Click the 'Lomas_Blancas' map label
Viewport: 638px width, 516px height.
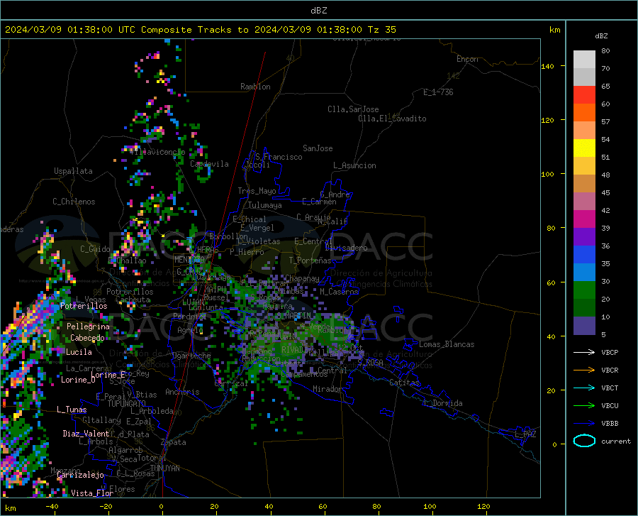tap(447, 344)
